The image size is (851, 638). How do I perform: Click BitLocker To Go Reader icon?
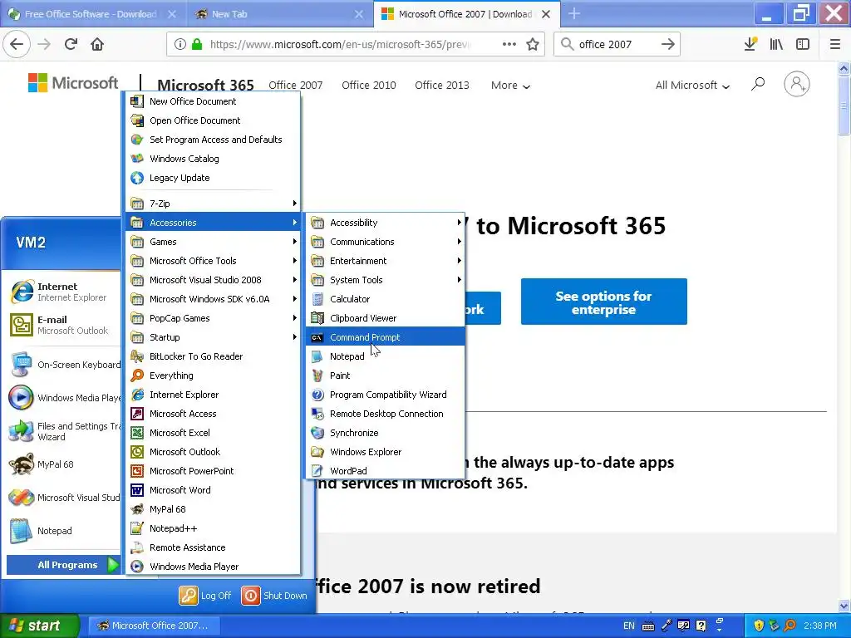137,356
